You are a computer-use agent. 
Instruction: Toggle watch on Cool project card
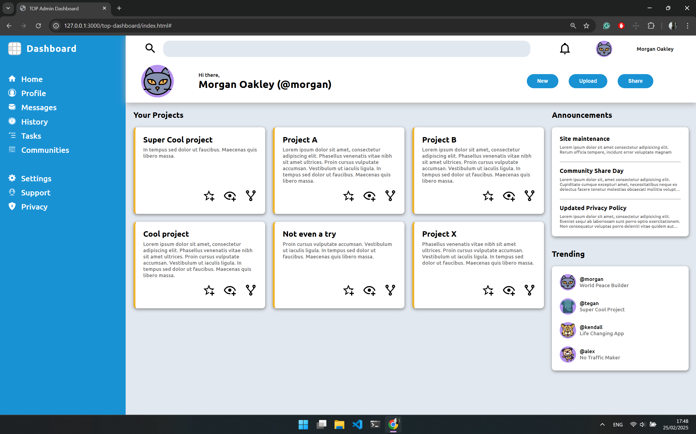[x=230, y=290]
